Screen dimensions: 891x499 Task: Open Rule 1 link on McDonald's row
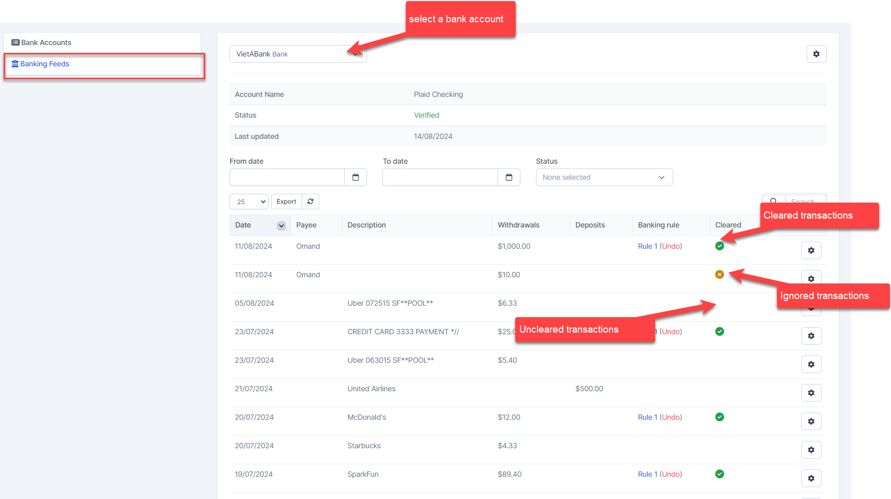tap(647, 417)
